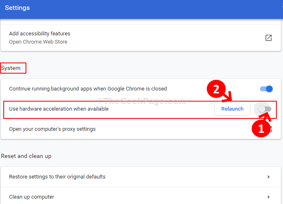Open the Clean up computer entry
Image resolution: width=283 pixels, height=204 pixels.
[141, 196]
